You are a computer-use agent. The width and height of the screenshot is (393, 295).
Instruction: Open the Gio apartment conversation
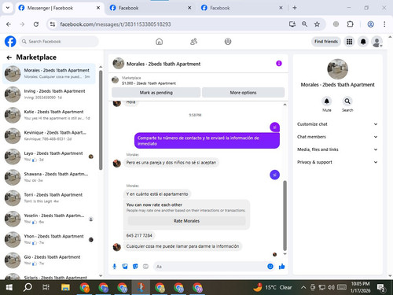pos(50,260)
